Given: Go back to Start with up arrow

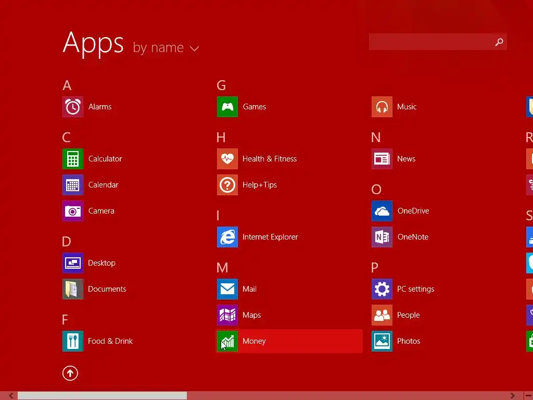Looking at the screenshot, I should [70, 373].
